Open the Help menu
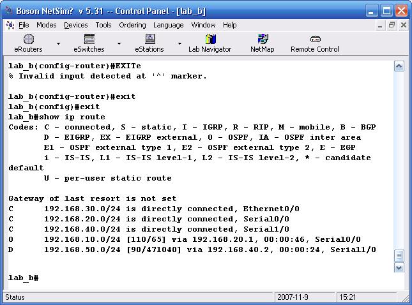The height and width of the screenshot is (305, 412). tap(230, 25)
